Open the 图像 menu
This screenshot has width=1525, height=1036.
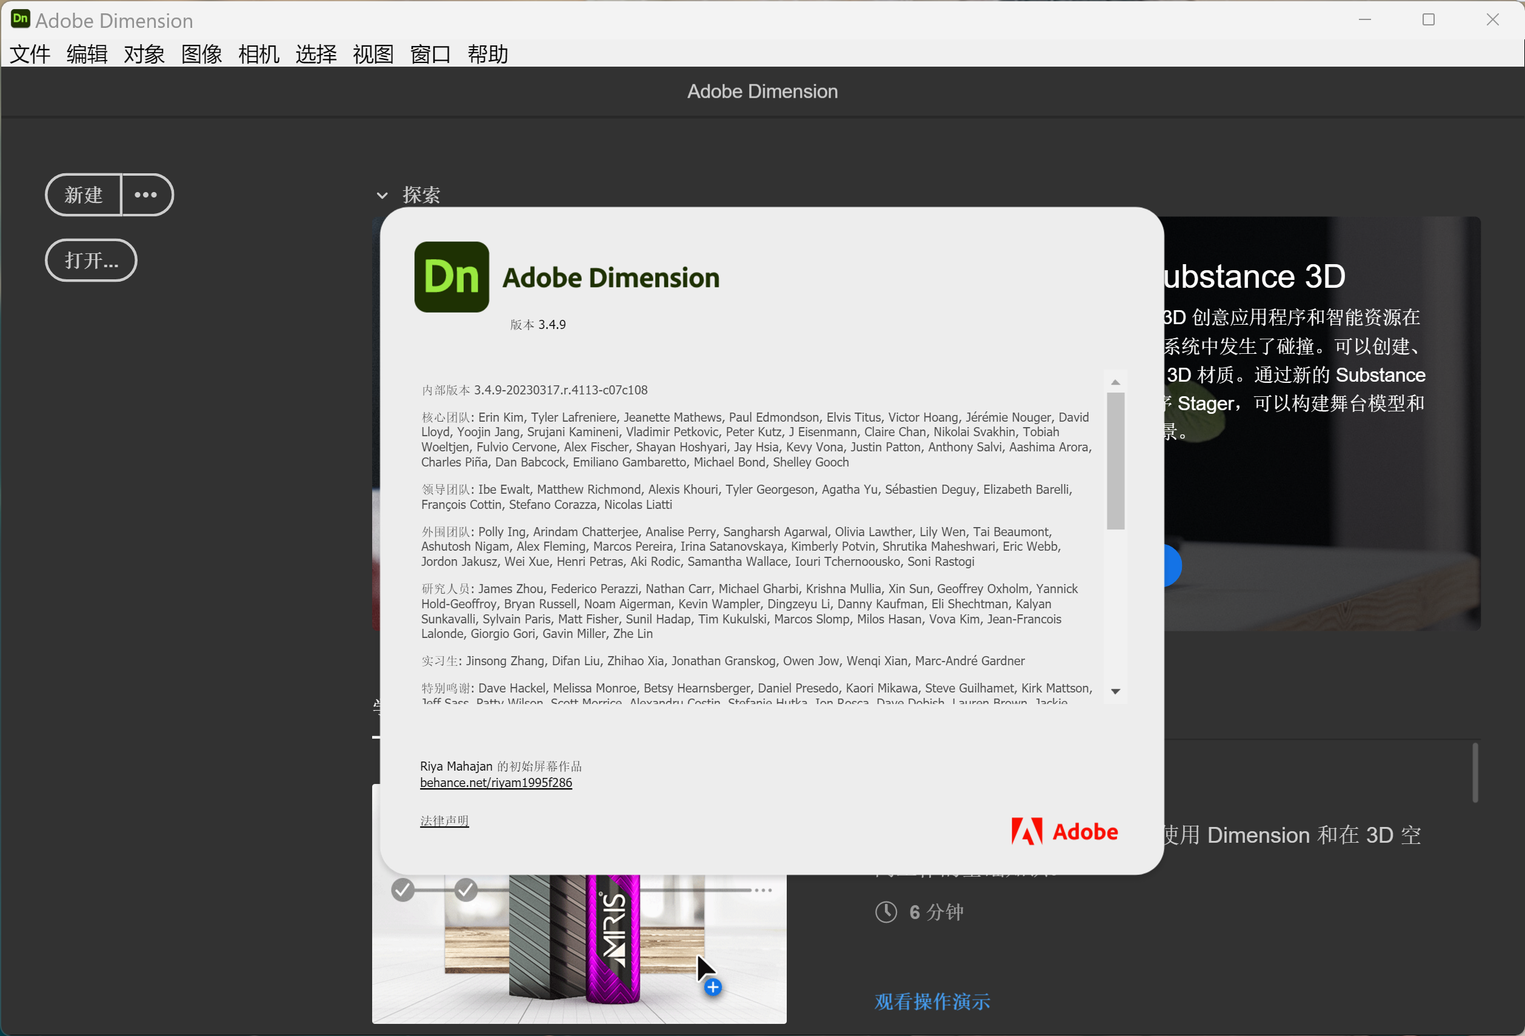201,54
